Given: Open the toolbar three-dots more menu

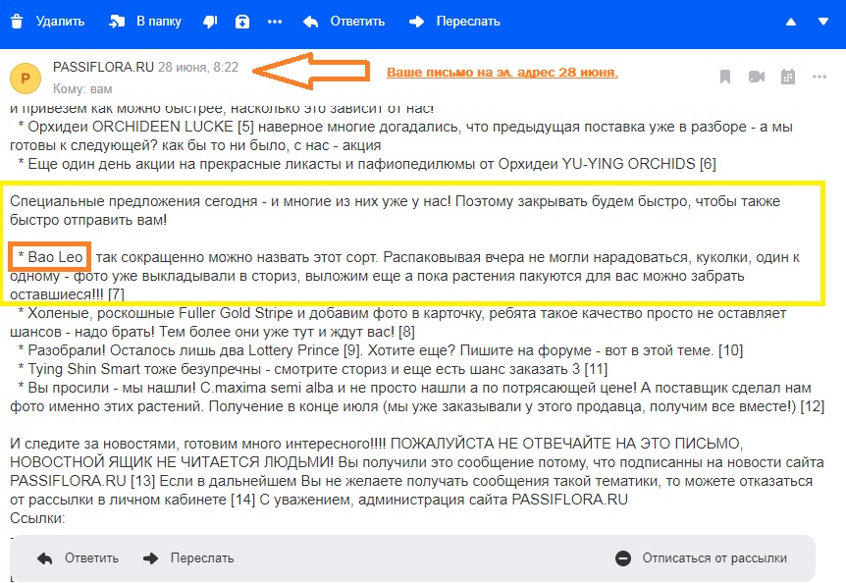Looking at the screenshot, I should click(x=275, y=21).
